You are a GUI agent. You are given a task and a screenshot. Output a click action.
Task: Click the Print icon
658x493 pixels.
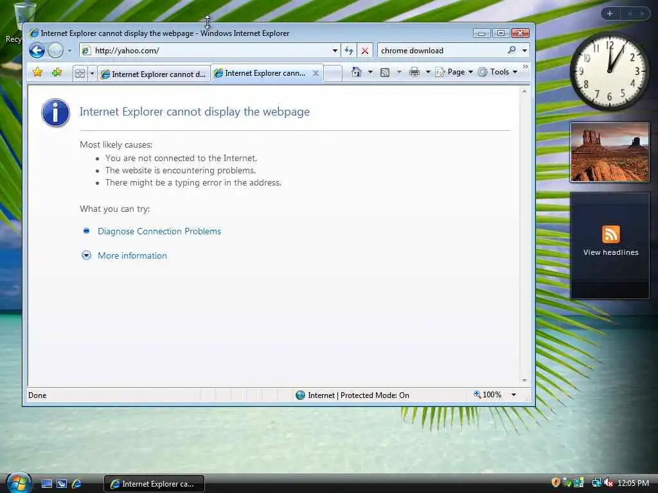[x=414, y=72]
